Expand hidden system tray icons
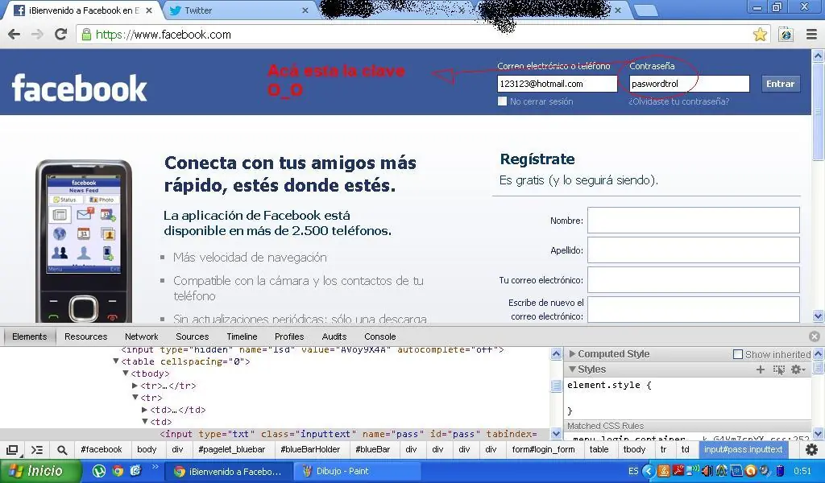 coord(649,471)
